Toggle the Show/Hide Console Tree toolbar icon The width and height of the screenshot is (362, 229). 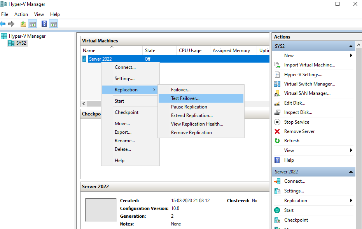click(33, 24)
